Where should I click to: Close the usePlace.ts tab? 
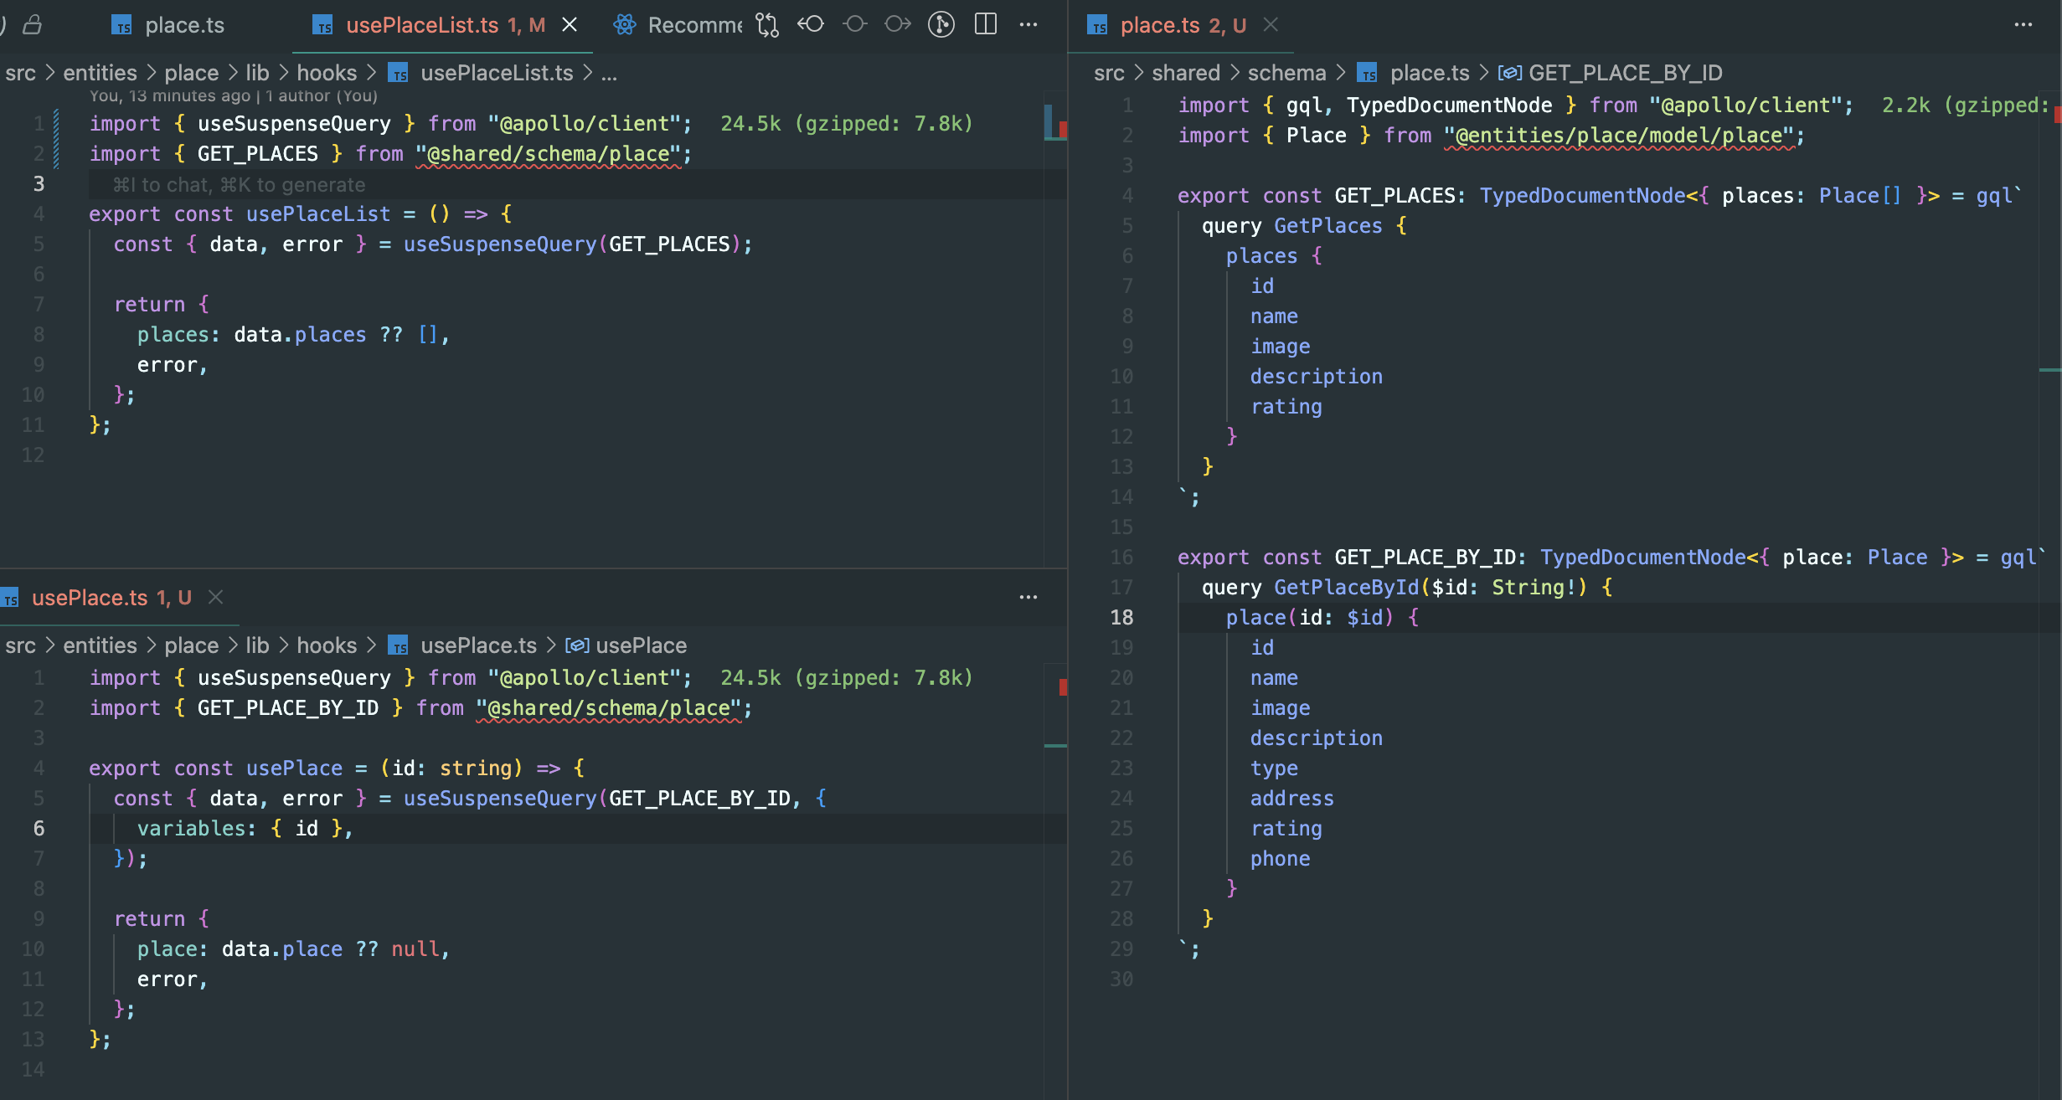pos(215,597)
